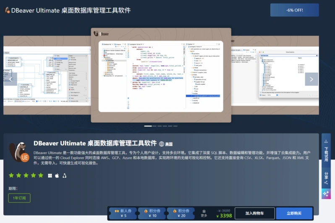Screen dimensions: 335x223
Task: Select the last carousel indicator dash
Action: pos(175,126)
